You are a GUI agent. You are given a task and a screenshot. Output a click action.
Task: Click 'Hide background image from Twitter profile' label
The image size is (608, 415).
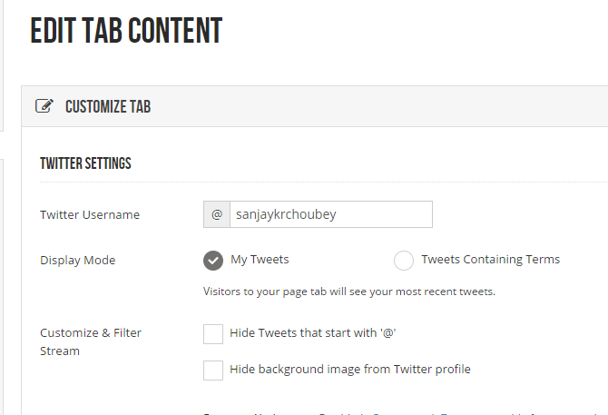tap(350, 370)
